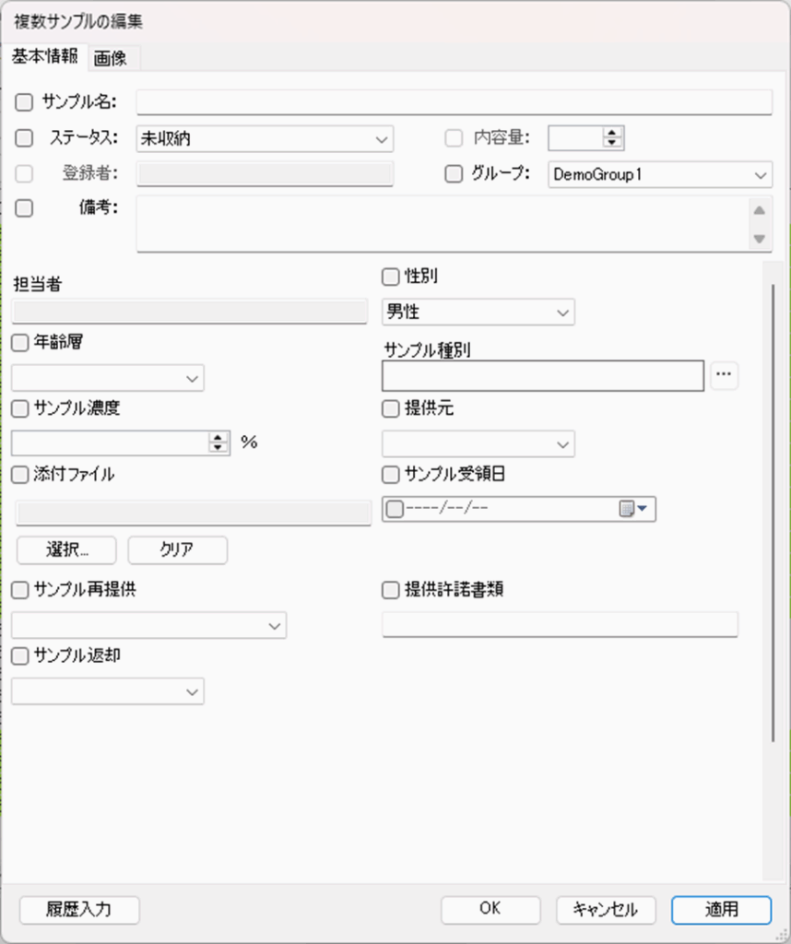Image resolution: width=791 pixels, height=944 pixels.
Task: Open the calendar picker for サンプル受領日
Action: (x=633, y=510)
